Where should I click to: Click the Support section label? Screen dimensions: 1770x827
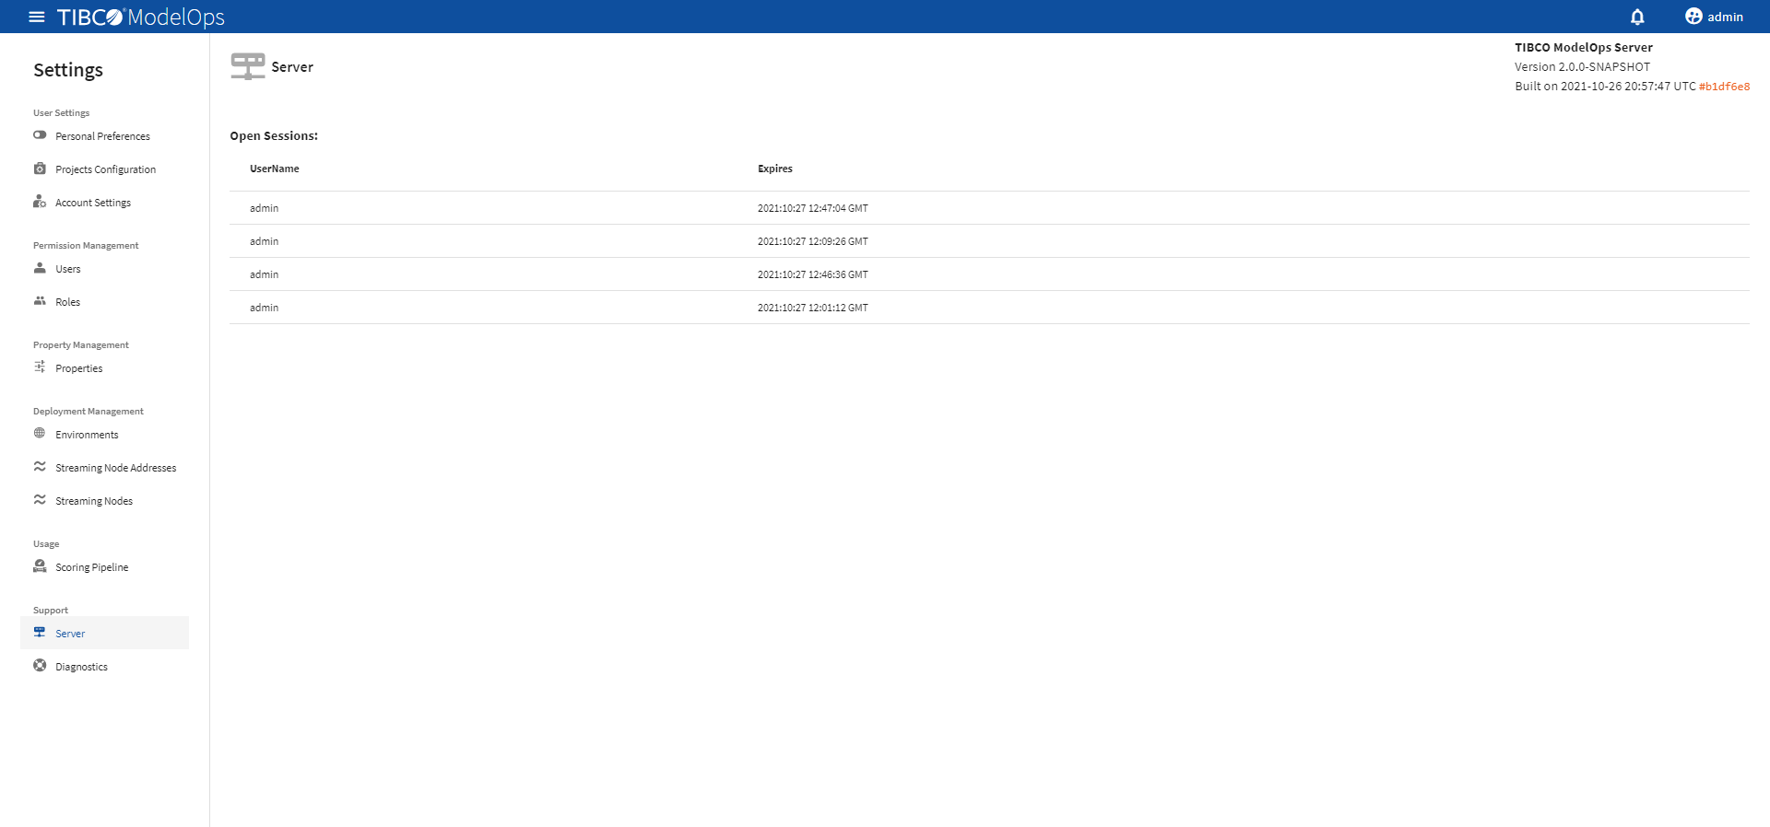click(51, 610)
